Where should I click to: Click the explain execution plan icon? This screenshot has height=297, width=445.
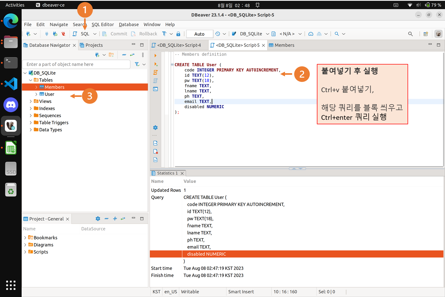pos(156,81)
